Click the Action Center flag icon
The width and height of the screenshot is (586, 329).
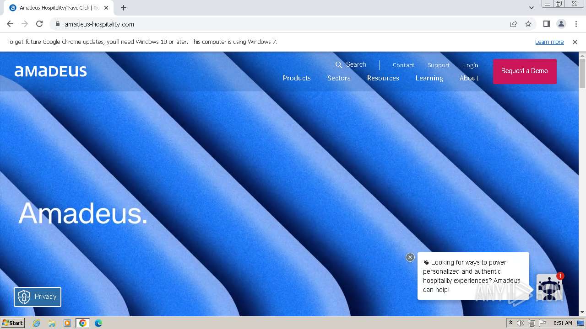tap(543, 323)
